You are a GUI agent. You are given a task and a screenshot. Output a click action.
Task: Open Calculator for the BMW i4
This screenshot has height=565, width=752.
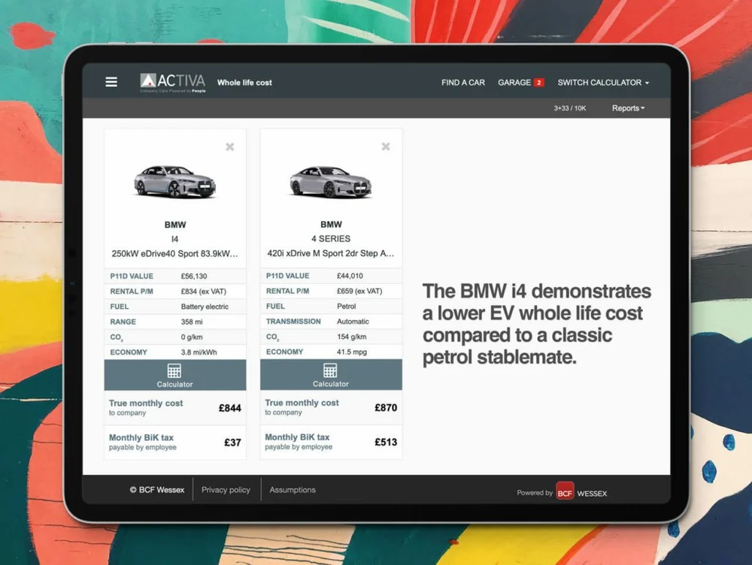click(x=175, y=375)
